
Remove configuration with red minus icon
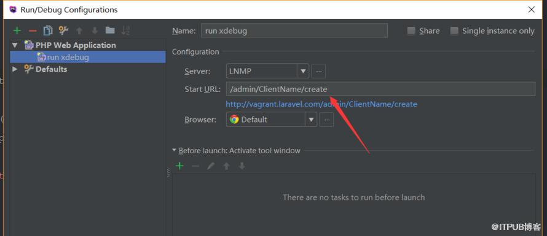click(x=33, y=31)
